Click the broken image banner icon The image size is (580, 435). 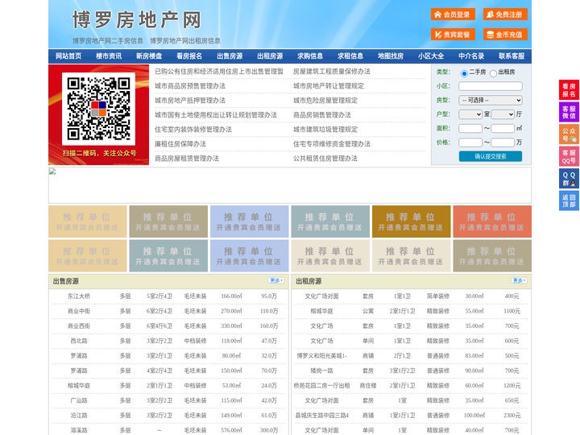point(52,172)
